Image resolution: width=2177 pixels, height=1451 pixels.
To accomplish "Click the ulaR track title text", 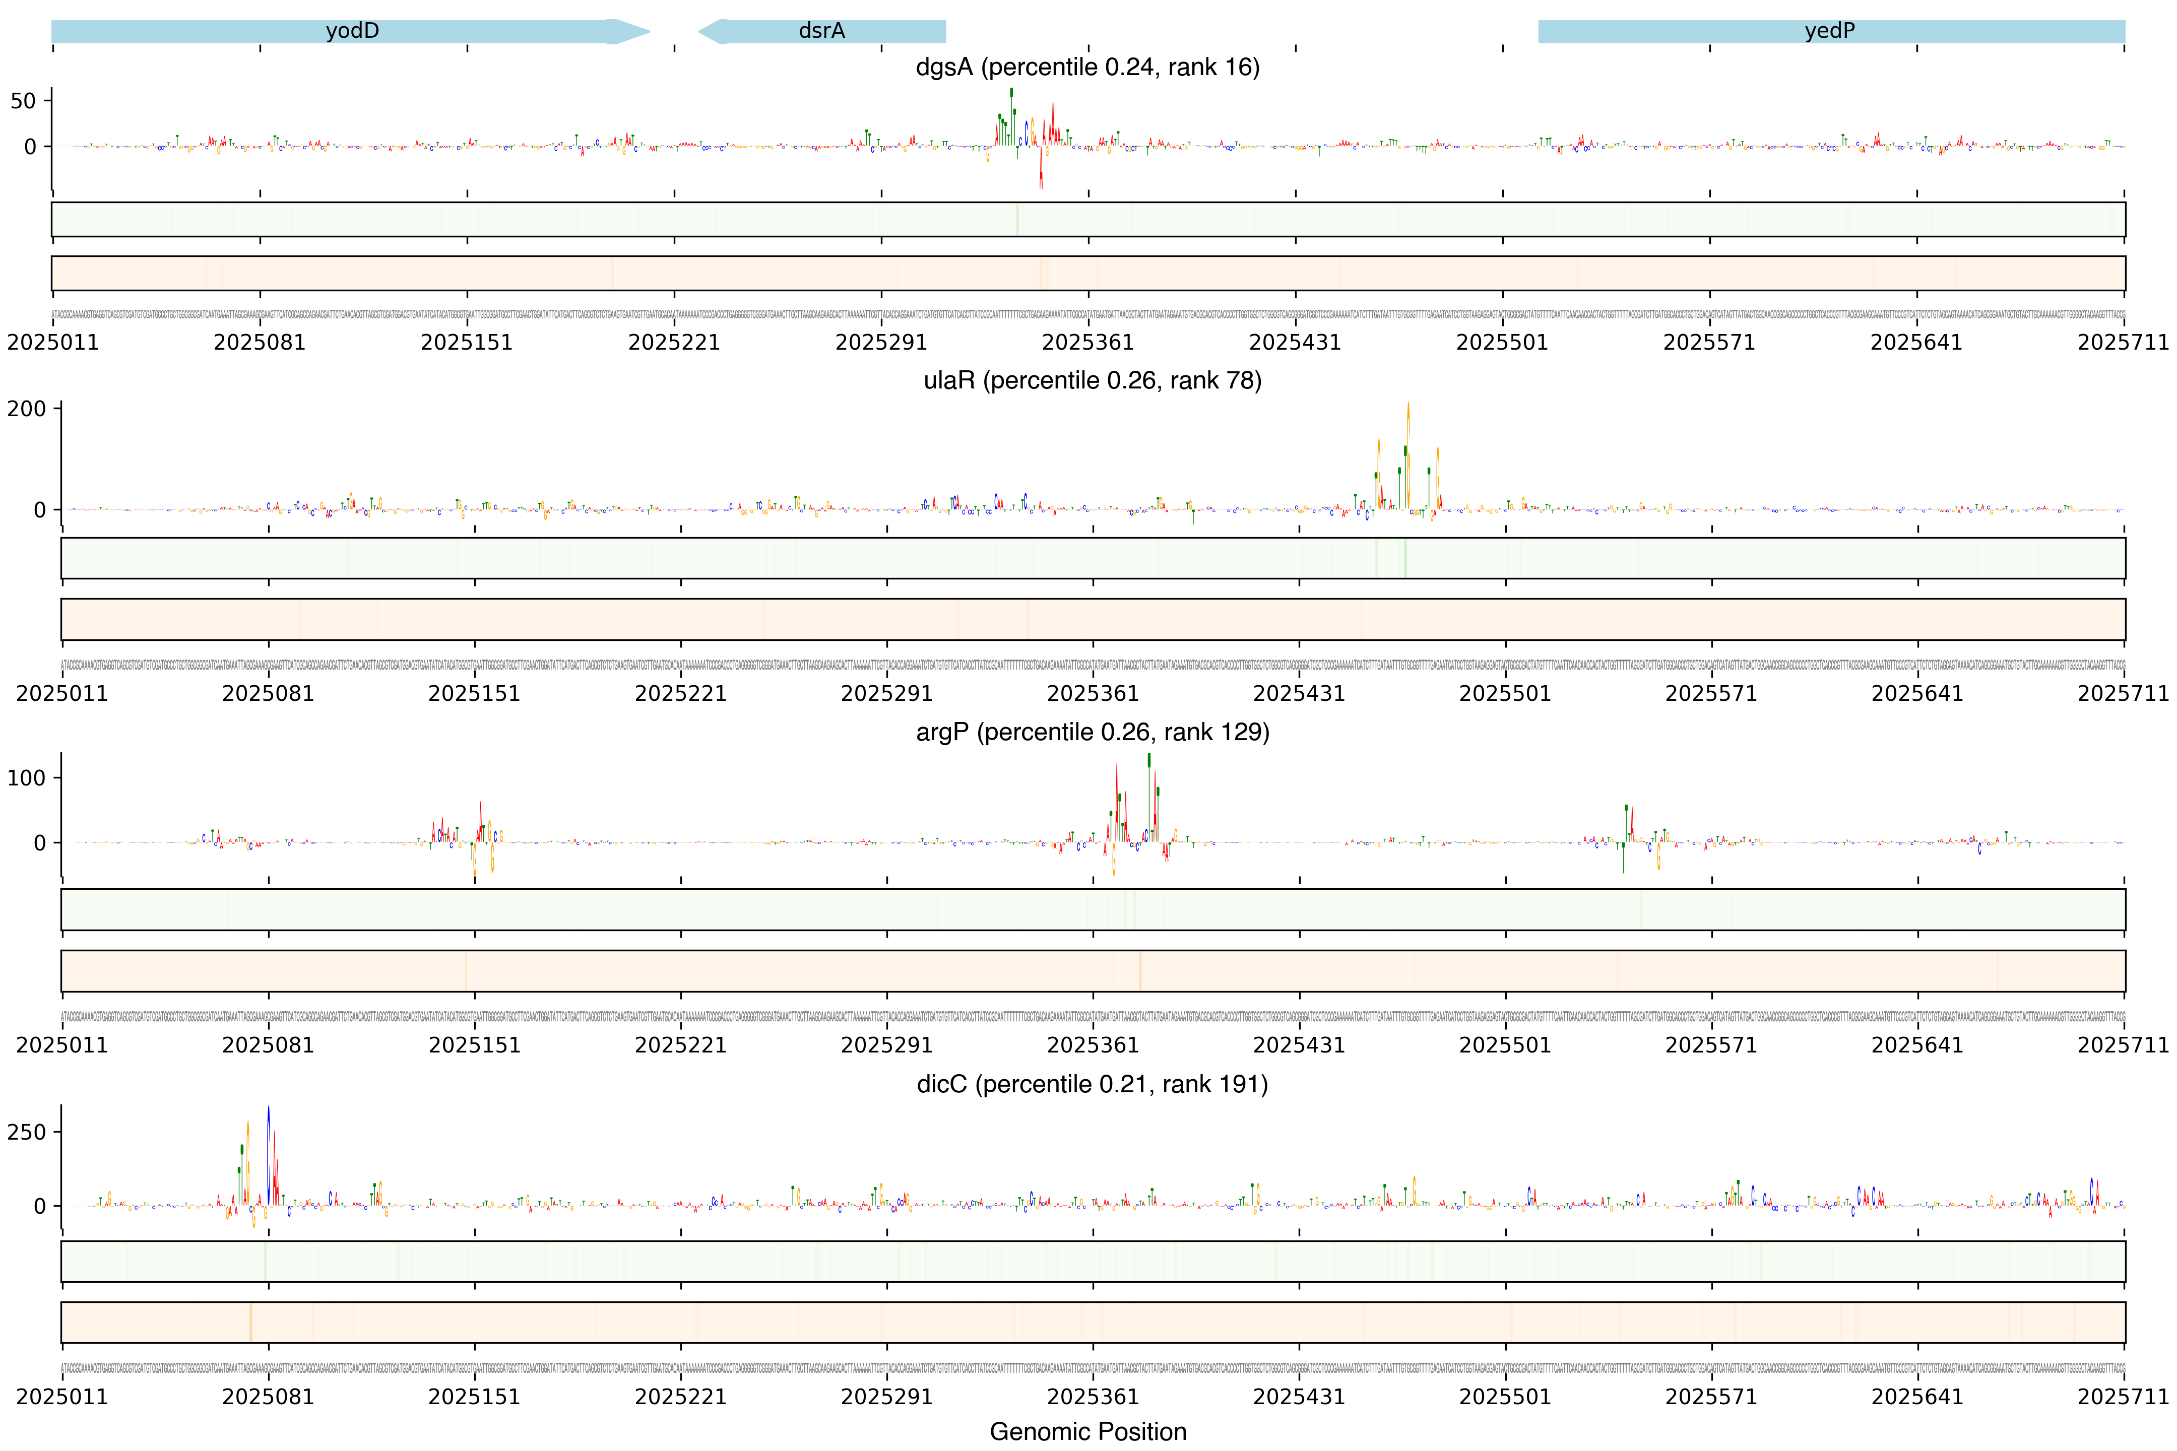I will pos(1092,380).
